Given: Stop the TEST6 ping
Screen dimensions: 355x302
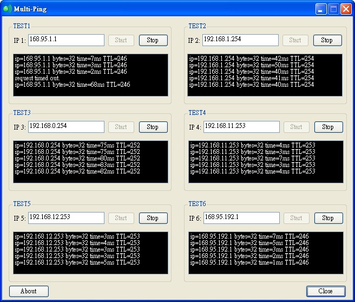Looking at the screenshot, I should [328, 219].
